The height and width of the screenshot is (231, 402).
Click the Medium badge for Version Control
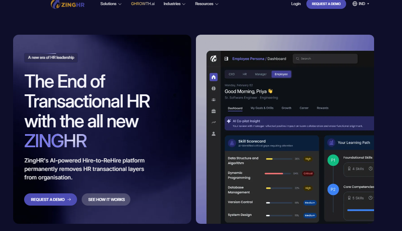coord(310,203)
